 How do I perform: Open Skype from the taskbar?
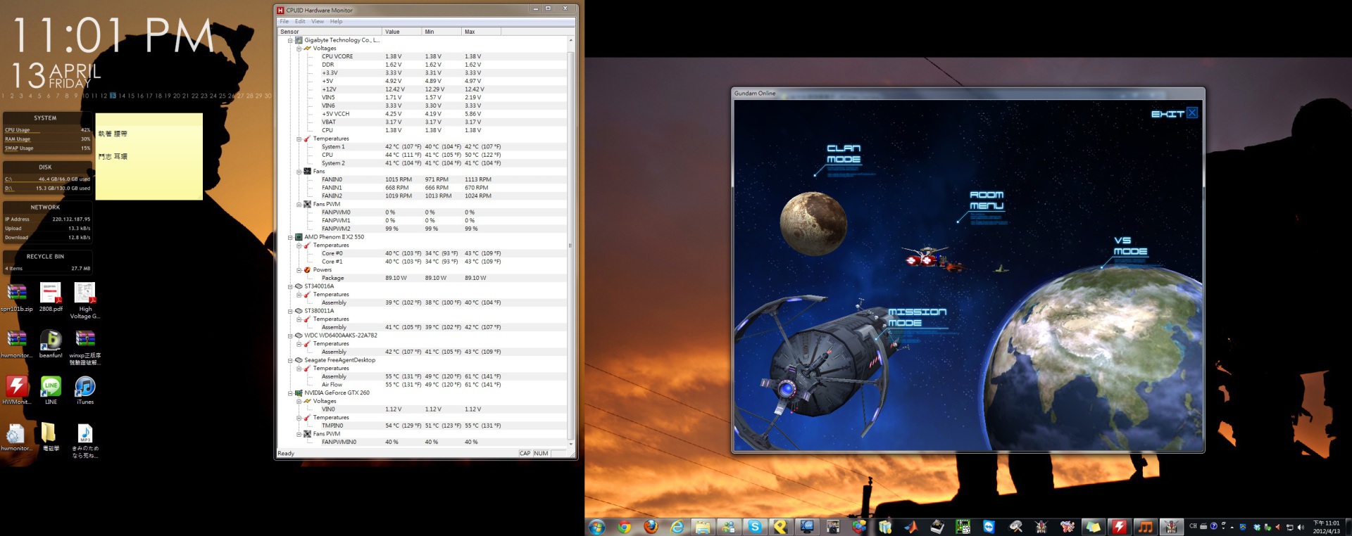(x=755, y=527)
